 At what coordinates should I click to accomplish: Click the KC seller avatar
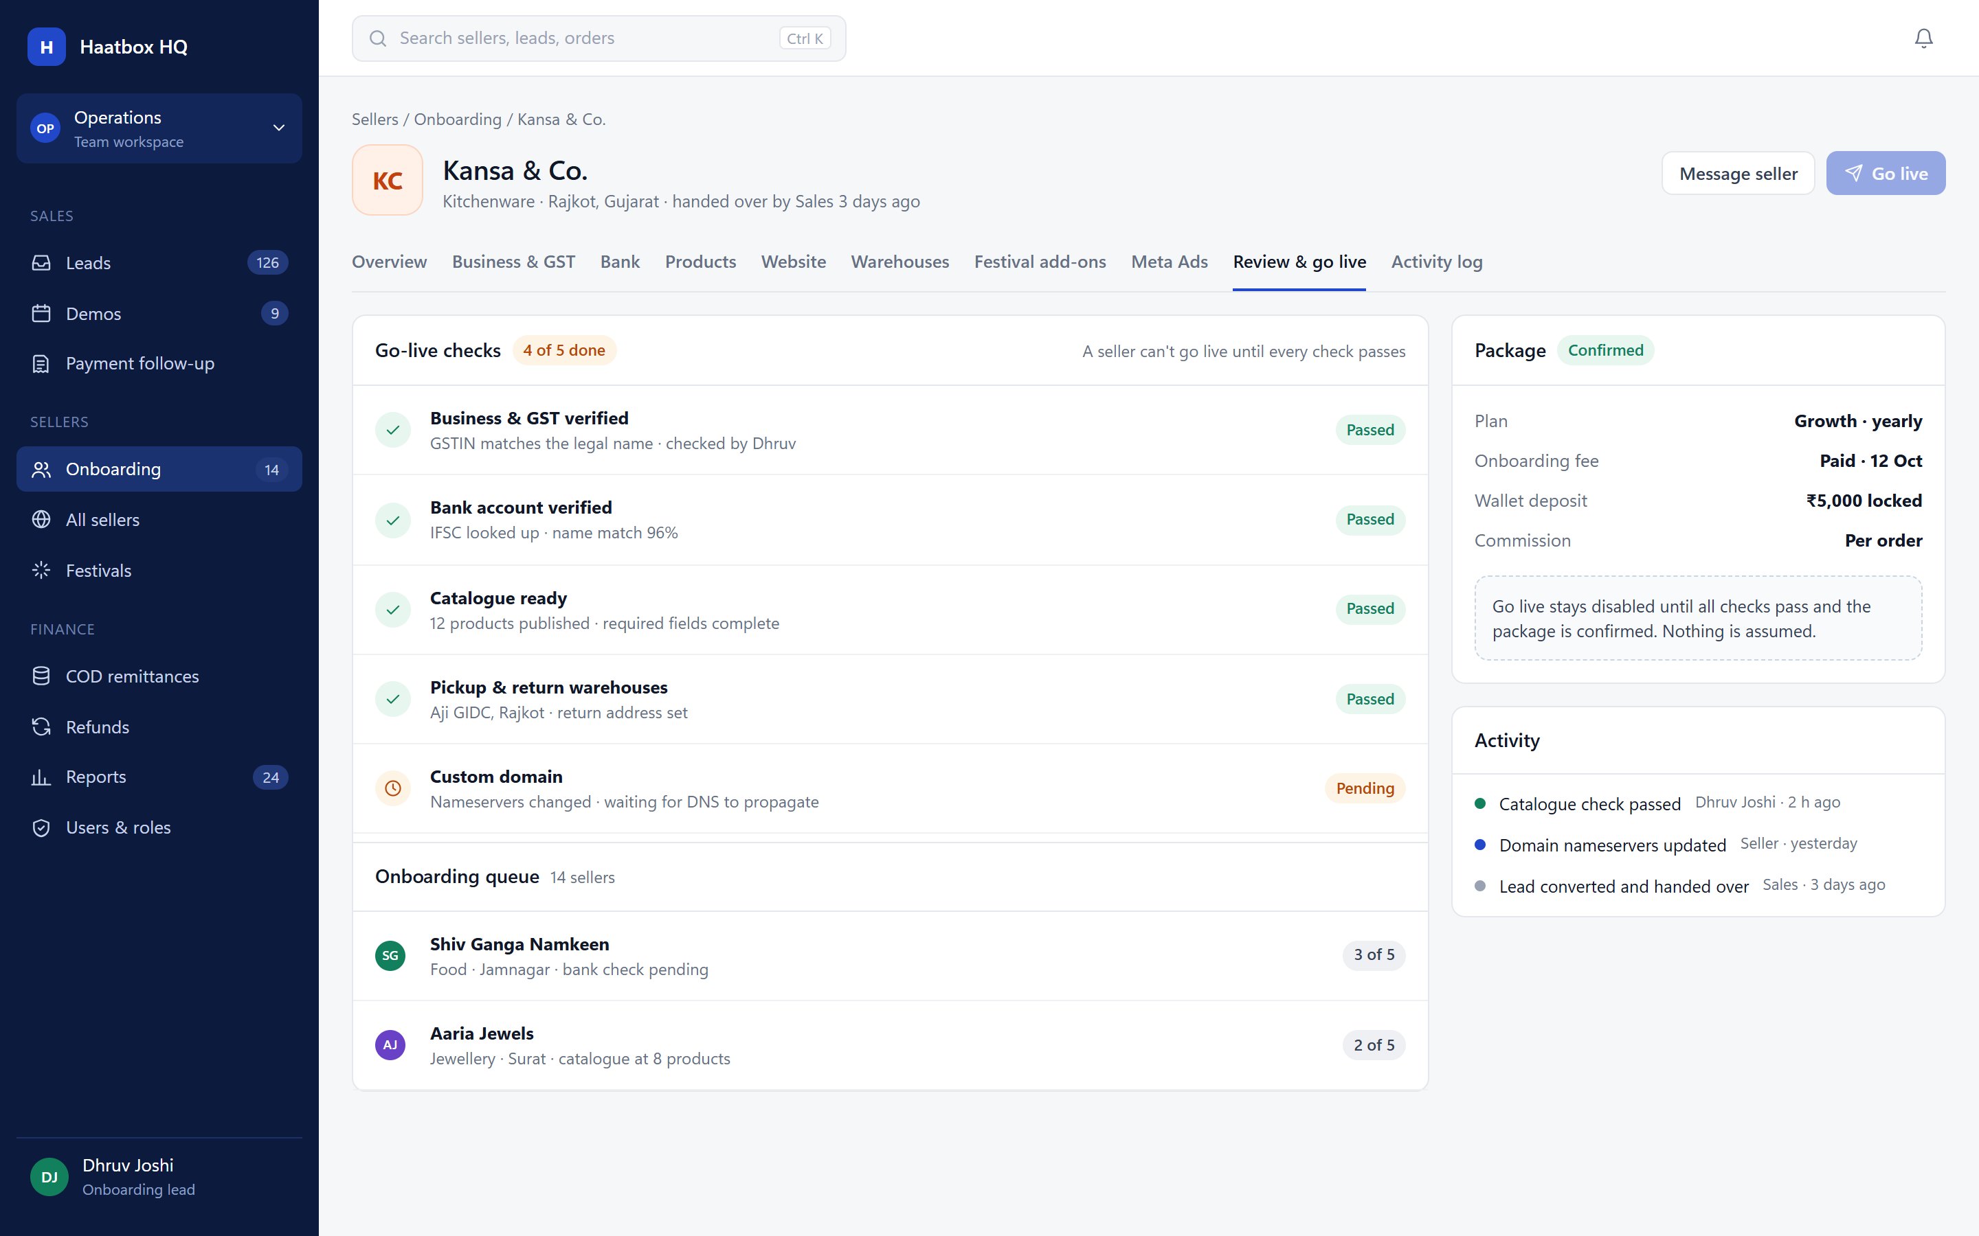(x=388, y=180)
